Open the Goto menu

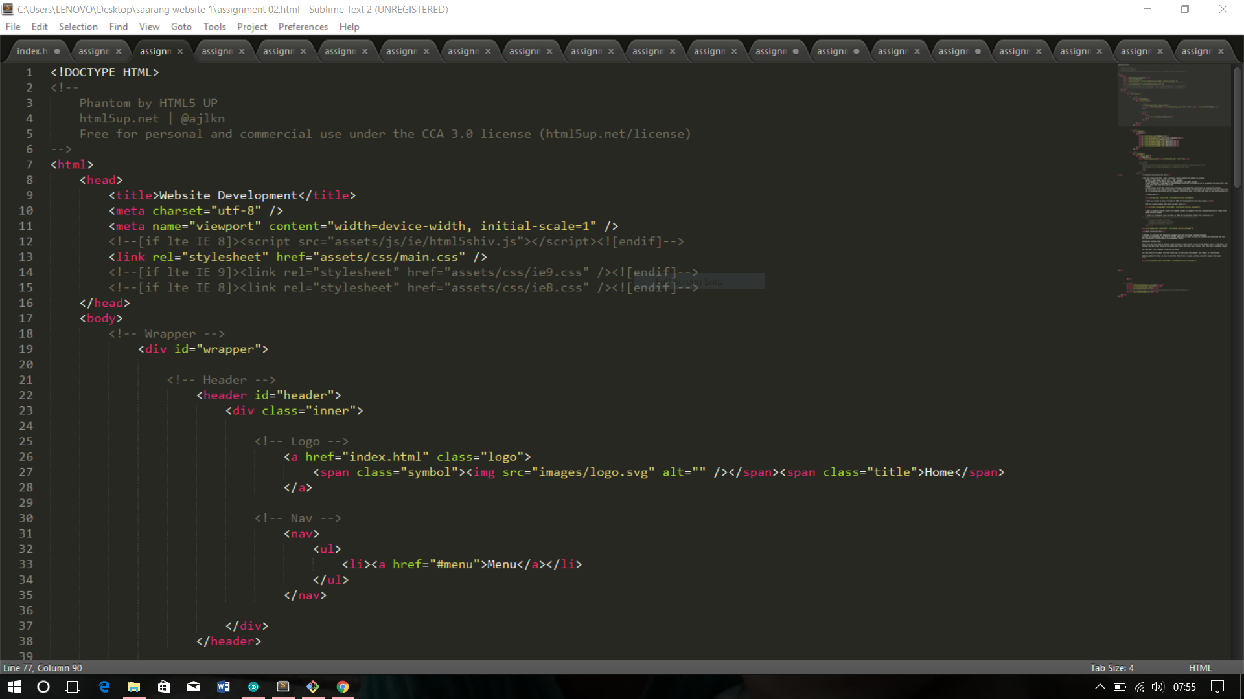181,27
